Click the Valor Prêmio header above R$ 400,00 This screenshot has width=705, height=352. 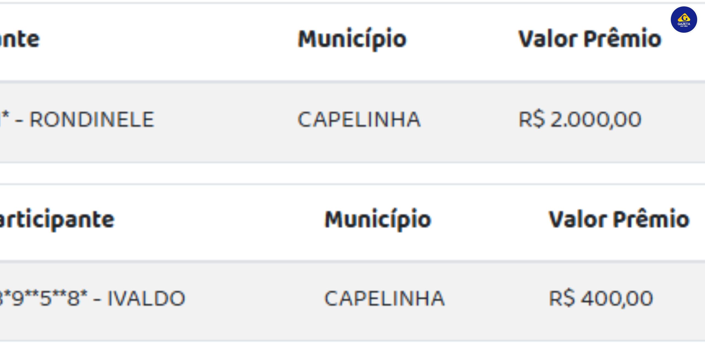click(619, 219)
